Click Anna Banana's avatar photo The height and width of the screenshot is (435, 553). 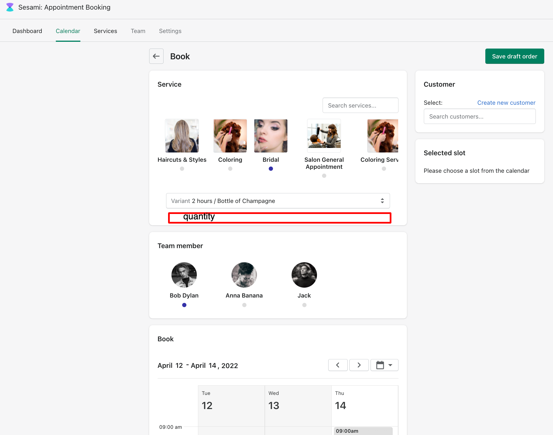(x=244, y=275)
